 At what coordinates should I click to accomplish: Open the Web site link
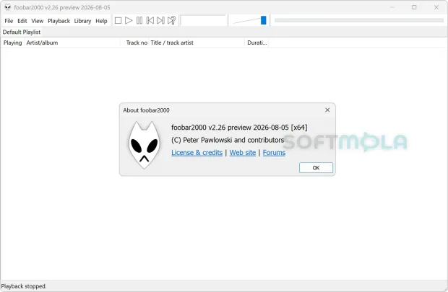[243, 153]
